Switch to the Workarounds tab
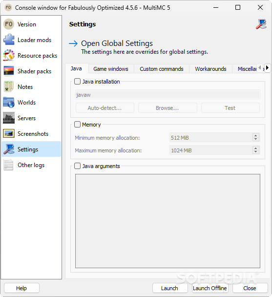Screen dimensions: 272x297 210,69
